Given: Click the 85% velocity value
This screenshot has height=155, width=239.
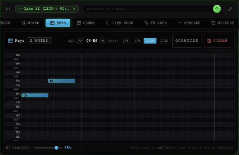Looking at the screenshot, I should pos(68,148).
